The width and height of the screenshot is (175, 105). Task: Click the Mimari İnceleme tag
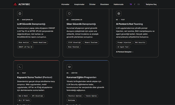[x=91, y=43]
